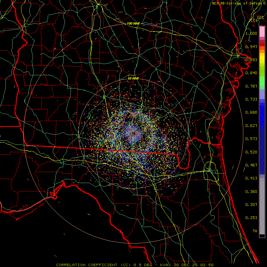Click the bright green segment of the color bar
Viewport: 267px width, 267px height.
coord(262,81)
